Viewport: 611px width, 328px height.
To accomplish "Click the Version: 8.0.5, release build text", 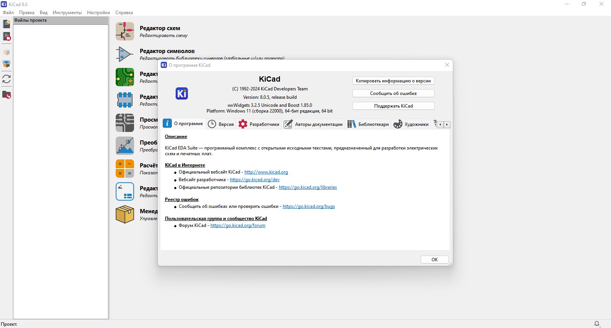I will pyautogui.click(x=270, y=97).
